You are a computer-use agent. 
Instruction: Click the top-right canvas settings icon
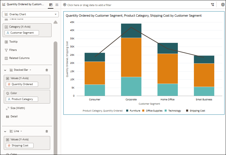223,5
